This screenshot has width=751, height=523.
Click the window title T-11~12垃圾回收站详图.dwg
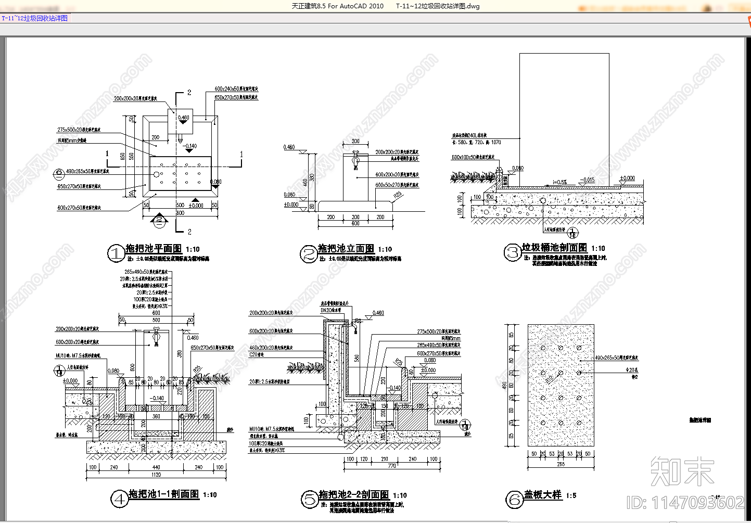[438, 6]
